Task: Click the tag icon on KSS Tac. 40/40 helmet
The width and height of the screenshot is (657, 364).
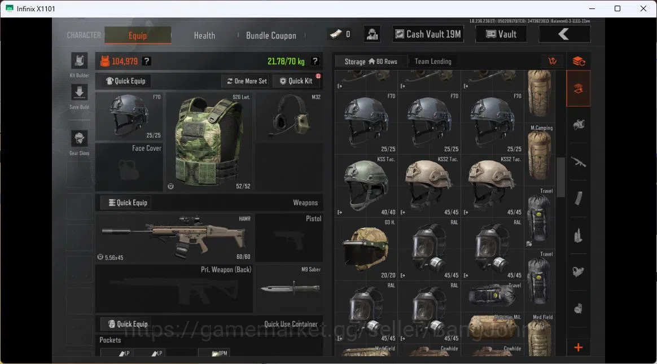Action: (340, 212)
